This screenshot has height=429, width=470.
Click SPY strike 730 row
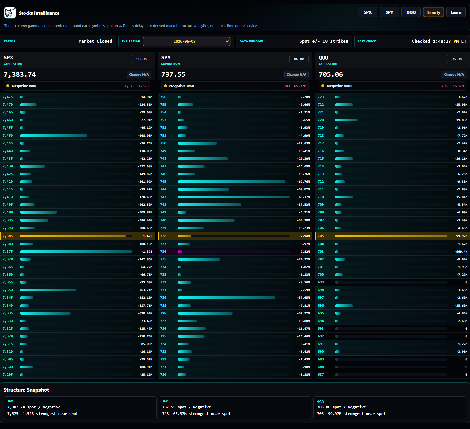pyautogui.click(x=235, y=298)
